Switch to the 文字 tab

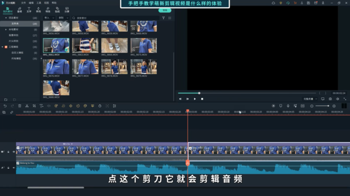29,10
